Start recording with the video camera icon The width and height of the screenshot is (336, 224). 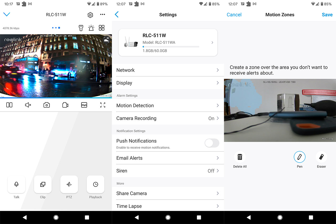click(x=65, y=105)
